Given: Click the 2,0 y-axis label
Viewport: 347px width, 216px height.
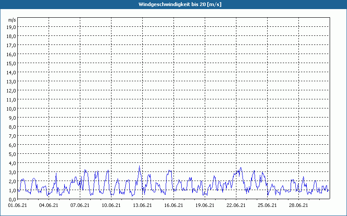Looking at the screenshot, I should (13, 181).
